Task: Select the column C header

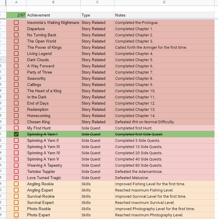Action: point(97,2)
